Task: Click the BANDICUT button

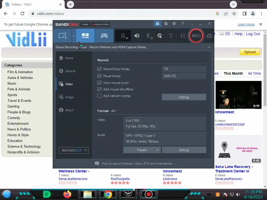Action: click(x=74, y=150)
